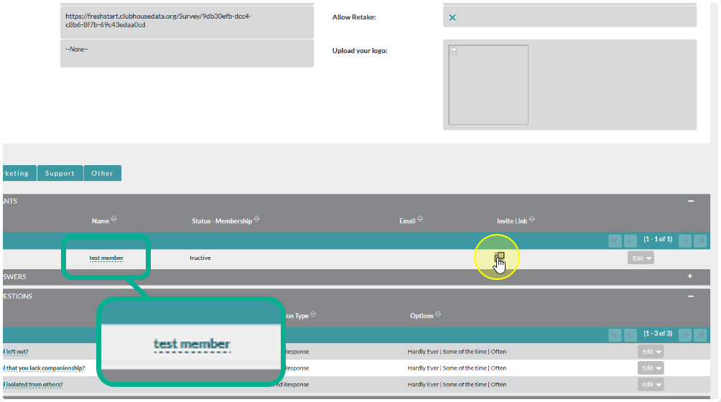Viewport: 721px width, 402px height.
Task: Open Edit dropdown for 'lack companionship' question
Action: (x=651, y=368)
